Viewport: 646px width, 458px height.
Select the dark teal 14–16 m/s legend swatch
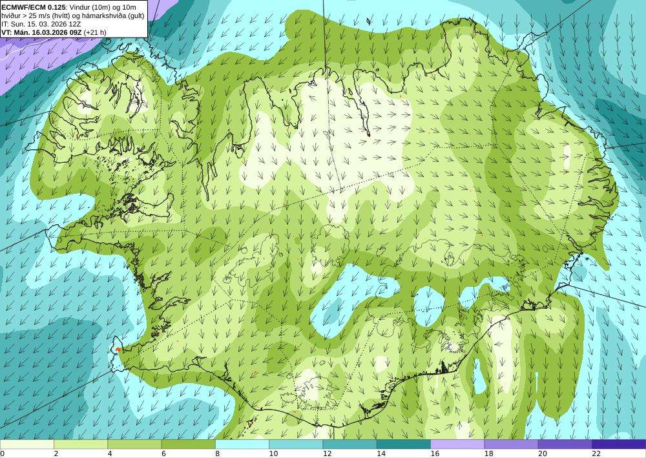tap(404, 444)
